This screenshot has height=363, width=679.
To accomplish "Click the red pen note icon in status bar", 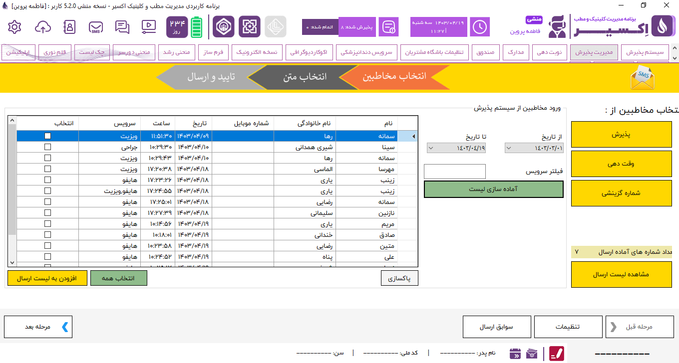I will [x=557, y=354].
